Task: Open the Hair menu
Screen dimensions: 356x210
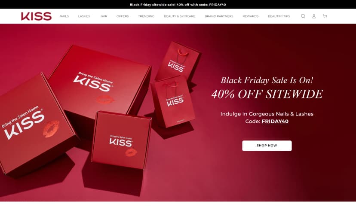Action: 103,16
